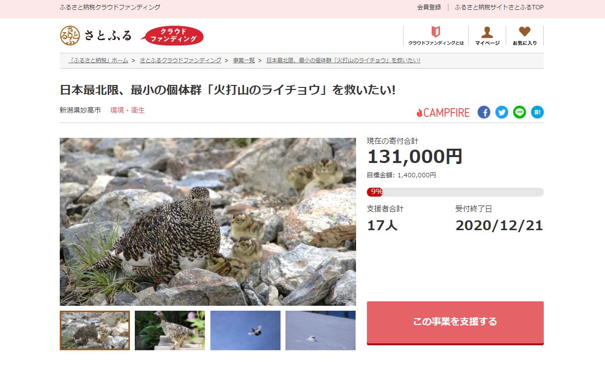Viewport: 605px width, 368px height.
Task: Open the クラウドファンディングとは guide icon
Action: [x=436, y=36]
